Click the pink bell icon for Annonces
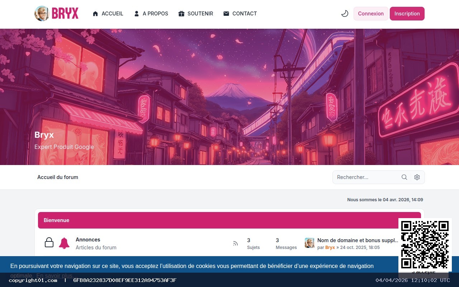Screen dimensions: 459x287 tap(65, 242)
